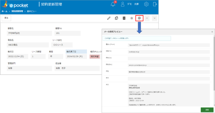Click the empty 添付 attachment field
Image resolution: width=215 pixels, height=113 pixels.
point(169,79)
